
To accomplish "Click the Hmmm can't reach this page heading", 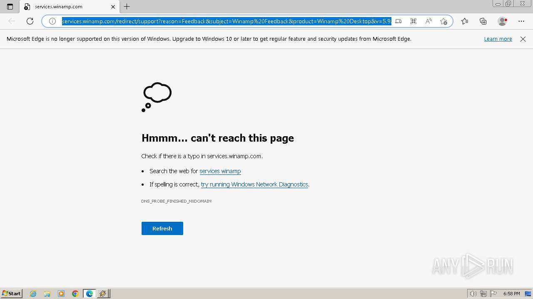I will (218, 138).
